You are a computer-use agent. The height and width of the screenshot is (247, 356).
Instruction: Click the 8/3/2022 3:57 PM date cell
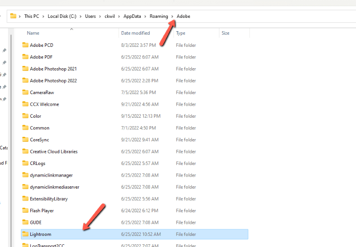pyautogui.click(x=138, y=45)
